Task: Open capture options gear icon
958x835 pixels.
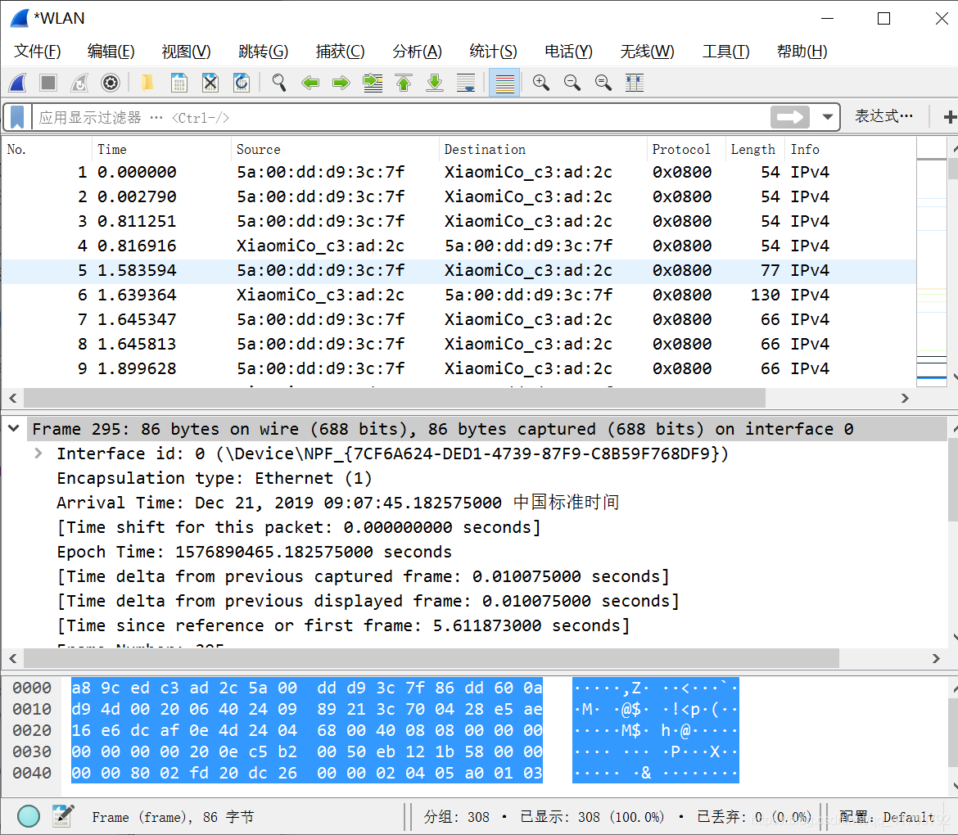Action: coord(111,83)
